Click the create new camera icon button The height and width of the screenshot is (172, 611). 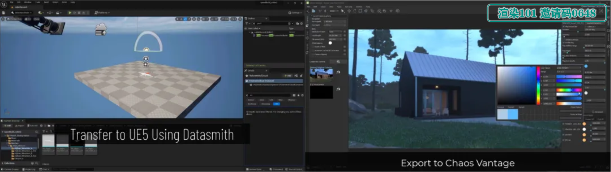pos(338,62)
